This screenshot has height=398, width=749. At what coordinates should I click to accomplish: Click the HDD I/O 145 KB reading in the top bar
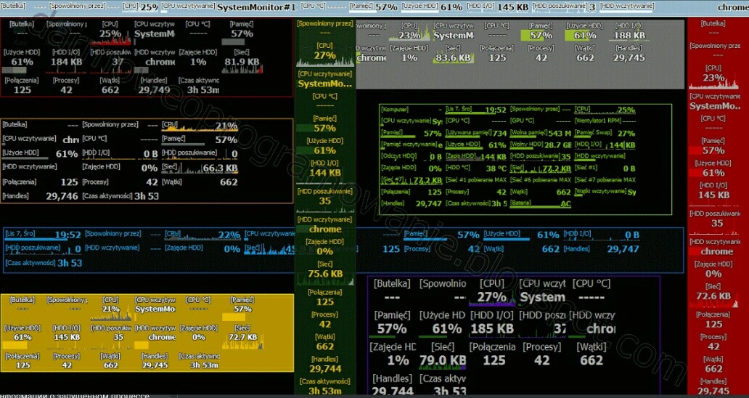click(512, 7)
